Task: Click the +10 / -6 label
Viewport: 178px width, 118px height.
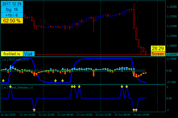Action: tap(12, 15)
